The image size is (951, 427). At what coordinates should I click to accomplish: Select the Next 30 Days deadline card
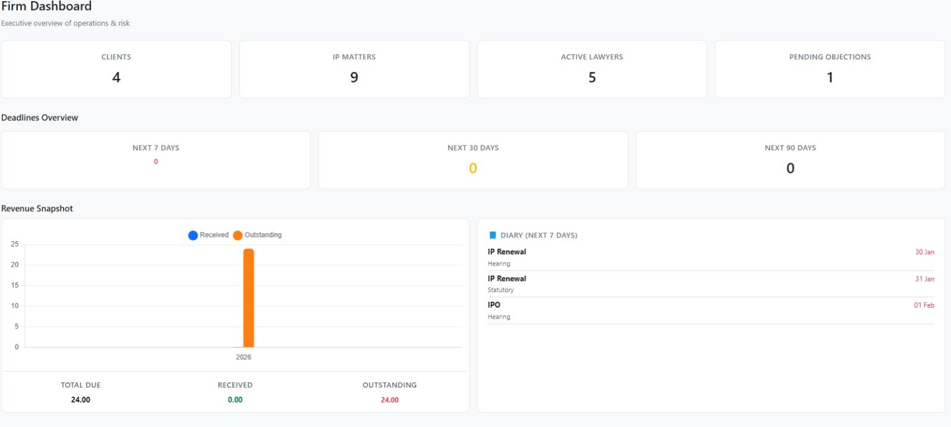click(x=473, y=160)
